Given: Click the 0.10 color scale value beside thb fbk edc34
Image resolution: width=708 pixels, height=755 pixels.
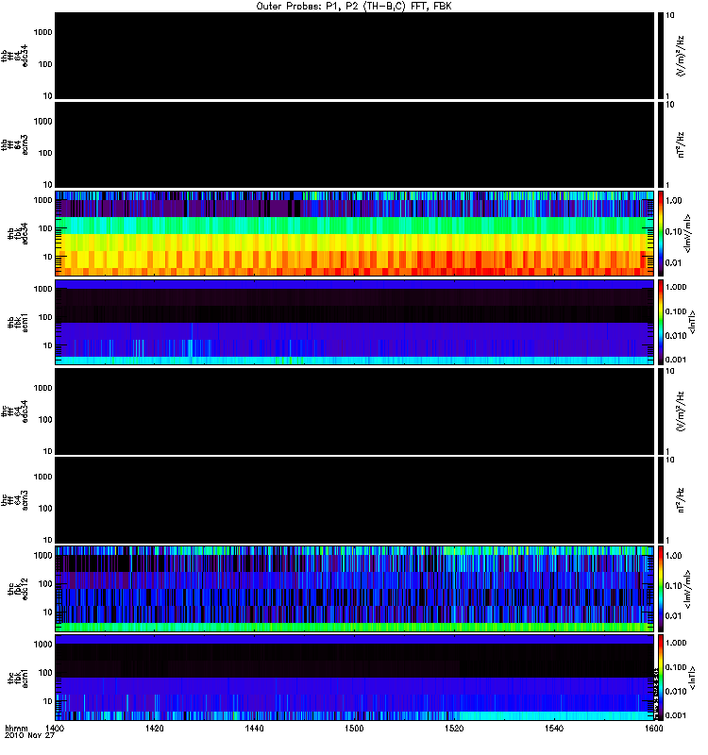Looking at the screenshot, I should click(x=674, y=231).
